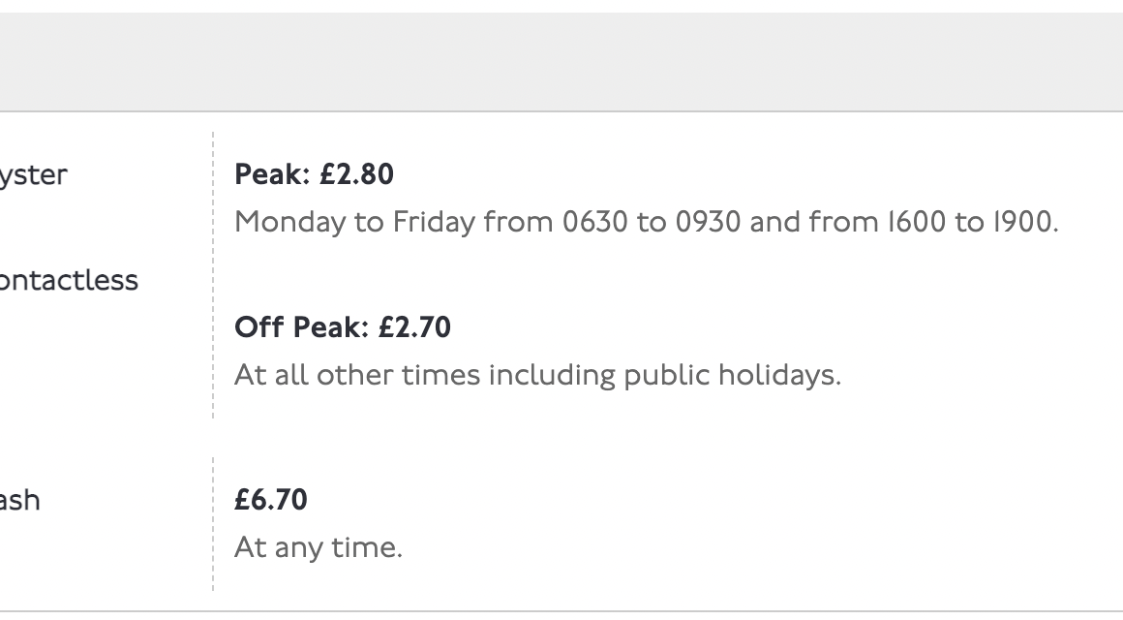Click the "£6.70" cash fare amount
The height and width of the screenshot is (620, 1123).
point(271,500)
